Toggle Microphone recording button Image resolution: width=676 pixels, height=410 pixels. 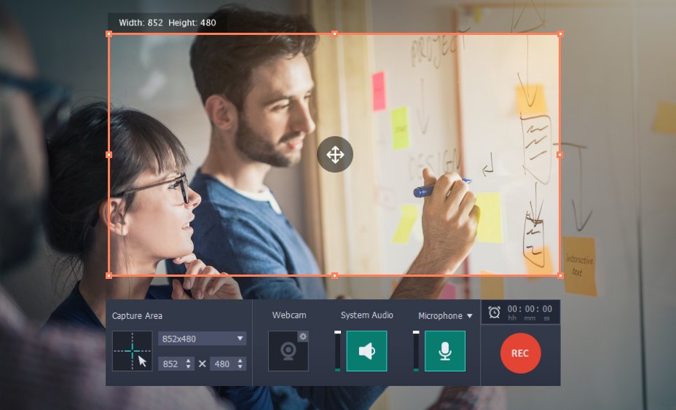445,351
